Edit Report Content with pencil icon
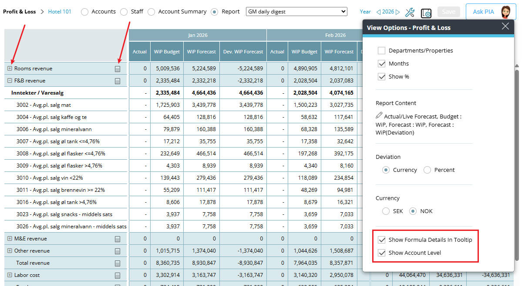The height and width of the screenshot is (286, 525). pos(379,116)
